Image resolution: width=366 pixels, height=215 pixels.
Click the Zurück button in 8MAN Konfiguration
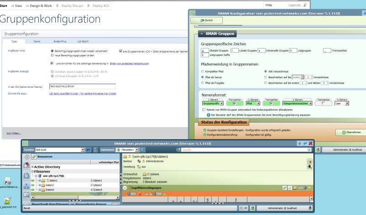[207, 20]
